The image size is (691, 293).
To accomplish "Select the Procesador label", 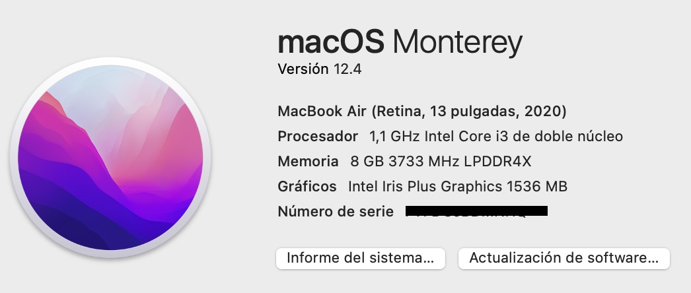I will [x=318, y=137].
